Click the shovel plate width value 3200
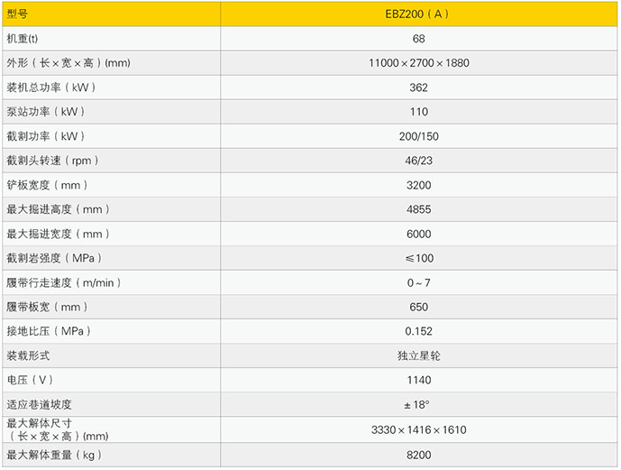The height and width of the screenshot is (470, 621). [x=418, y=185]
